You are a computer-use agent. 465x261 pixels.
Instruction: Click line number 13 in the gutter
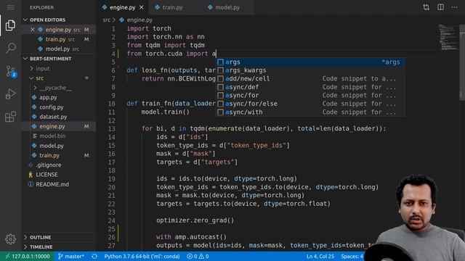tap(111, 129)
